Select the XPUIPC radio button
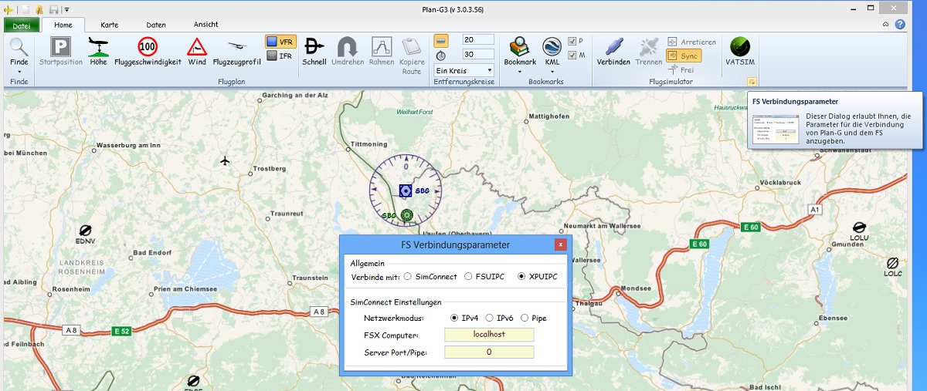 [521, 276]
